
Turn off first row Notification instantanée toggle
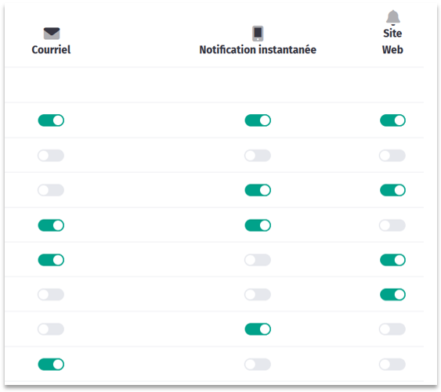click(258, 120)
